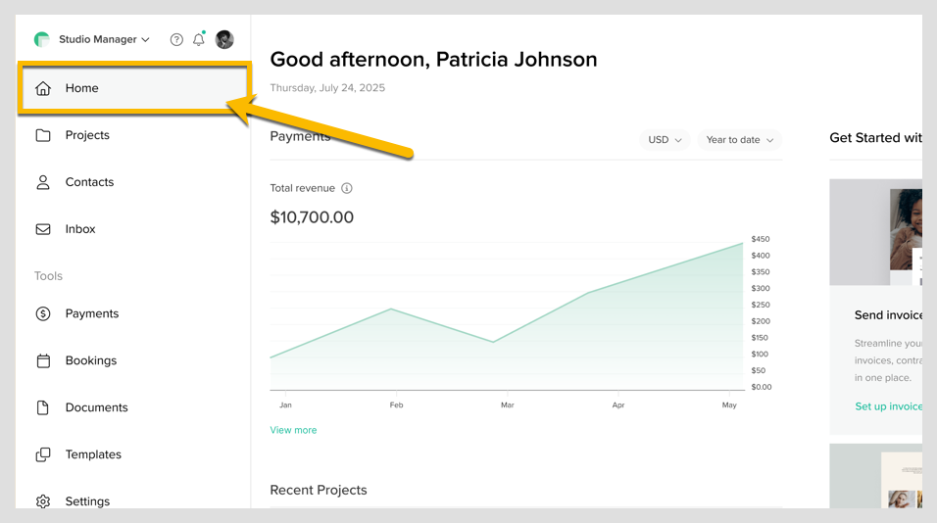Open Templates from the sidebar
The height and width of the screenshot is (523, 937).
[x=93, y=454]
